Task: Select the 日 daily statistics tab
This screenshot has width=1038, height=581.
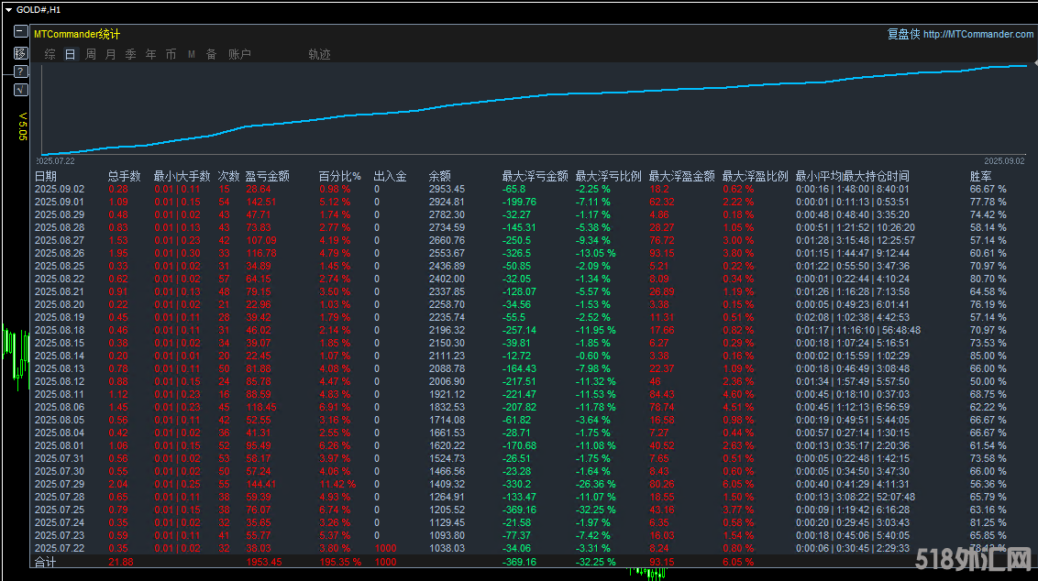Action: (x=71, y=54)
